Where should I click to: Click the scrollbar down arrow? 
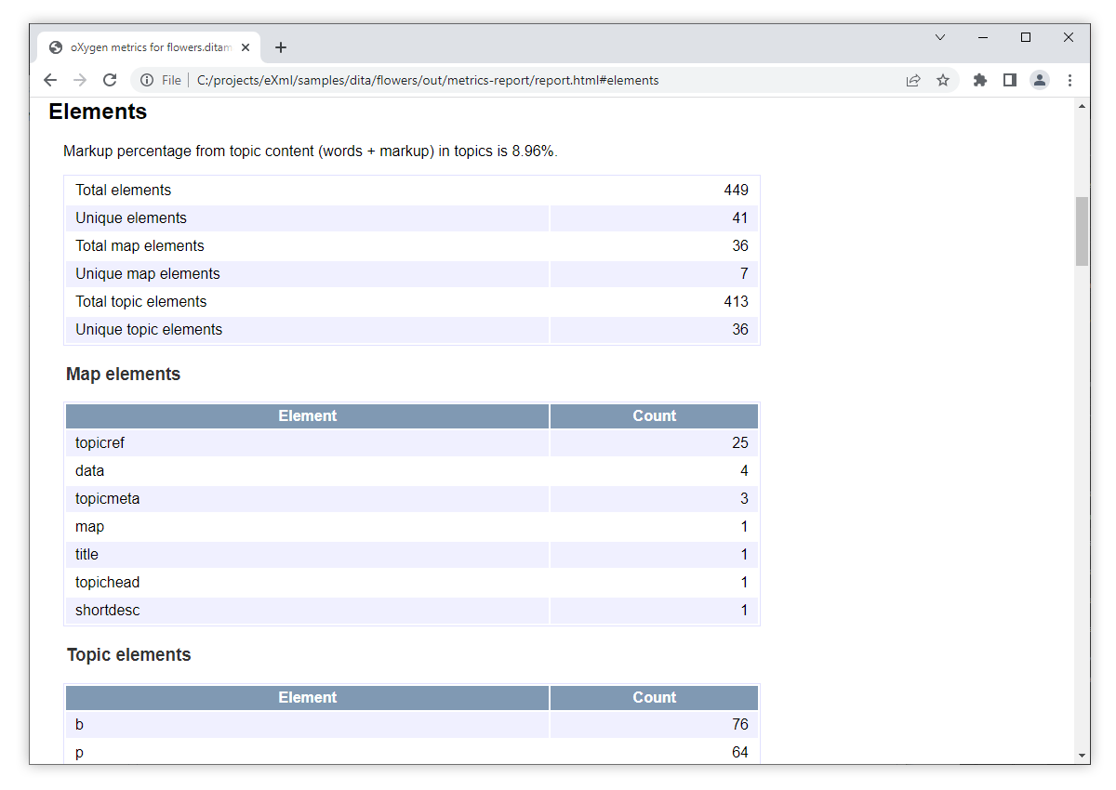[x=1082, y=755]
